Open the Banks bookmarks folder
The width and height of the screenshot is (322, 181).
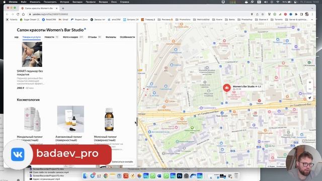(230, 20)
